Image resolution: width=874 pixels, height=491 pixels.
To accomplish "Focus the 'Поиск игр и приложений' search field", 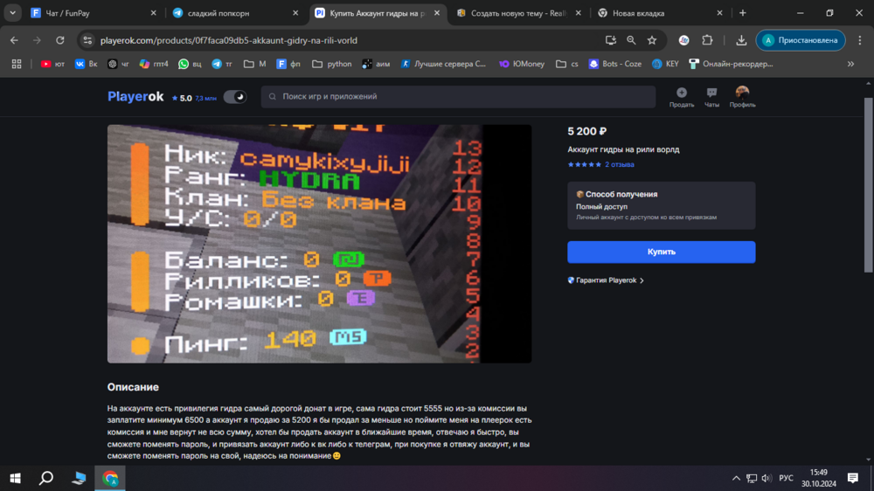I will tap(458, 96).
